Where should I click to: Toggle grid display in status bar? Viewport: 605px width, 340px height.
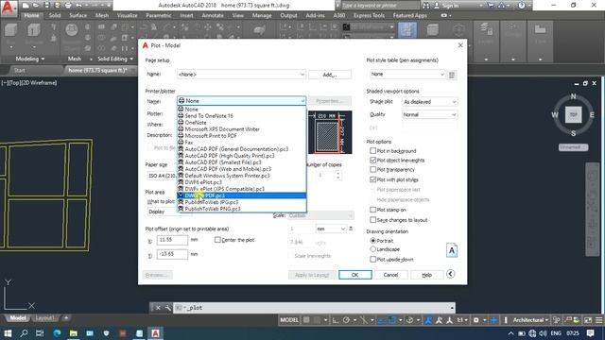point(306,320)
